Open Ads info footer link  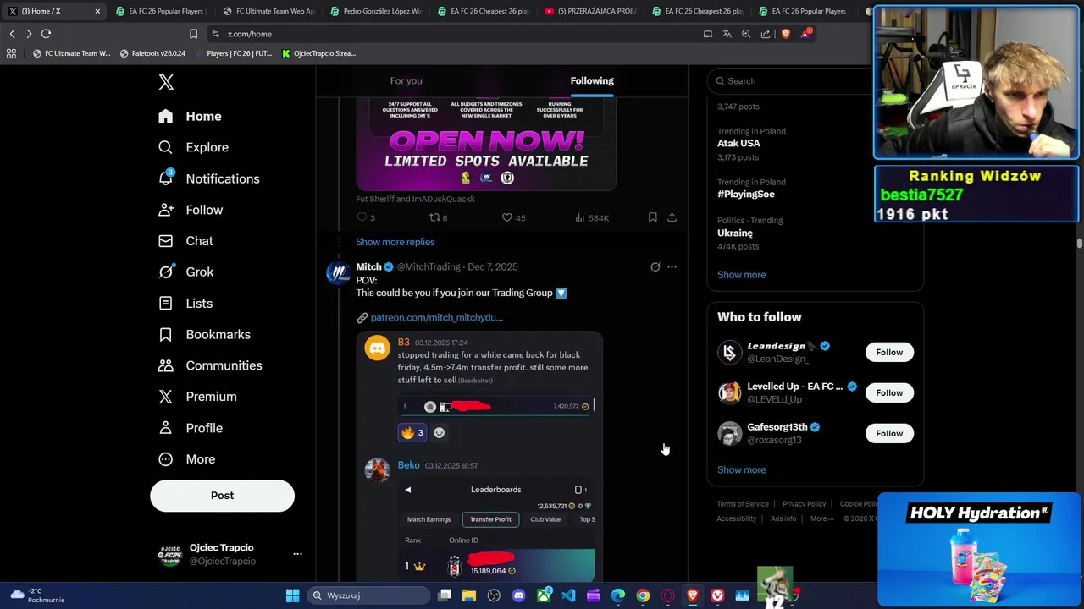point(783,518)
